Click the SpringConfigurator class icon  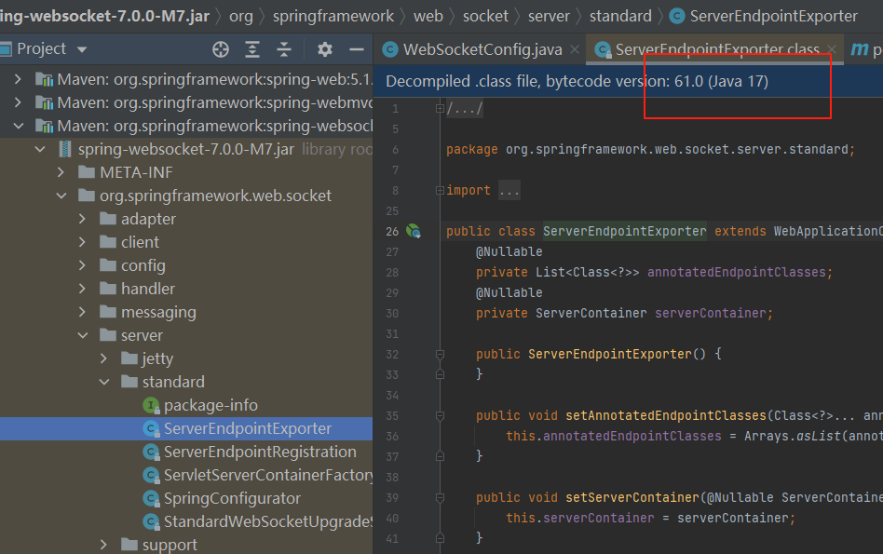pyautogui.click(x=151, y=499)
